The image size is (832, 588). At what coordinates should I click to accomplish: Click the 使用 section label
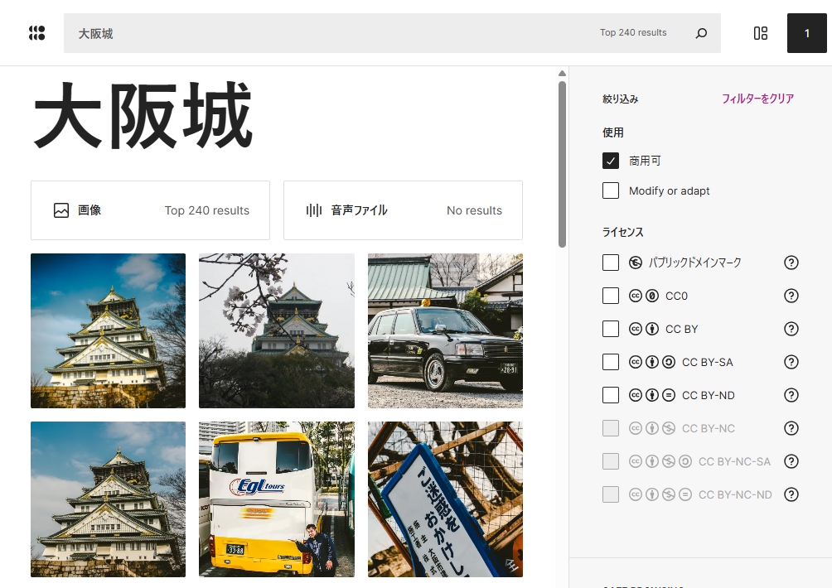tap(613, 133)
